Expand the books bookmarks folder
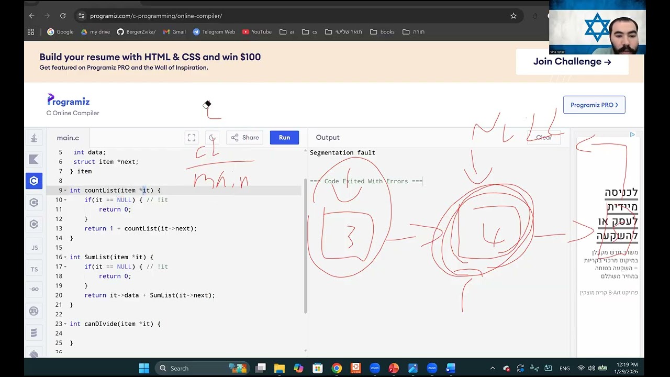 pos(382,31)
